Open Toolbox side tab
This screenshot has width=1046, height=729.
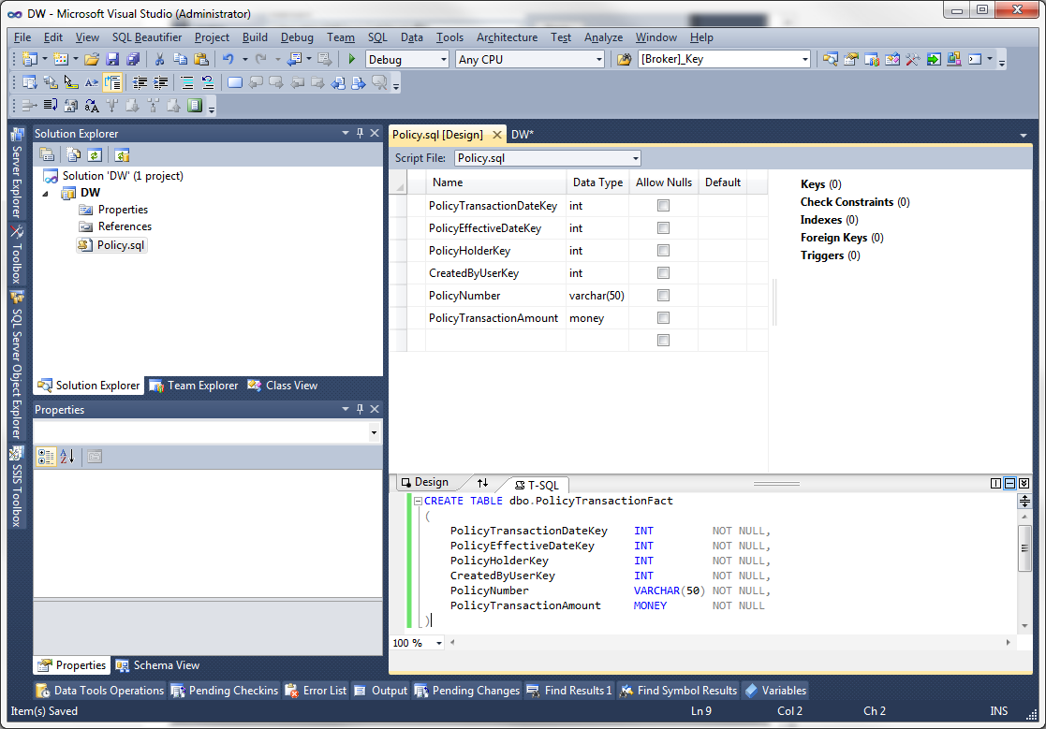18,255
